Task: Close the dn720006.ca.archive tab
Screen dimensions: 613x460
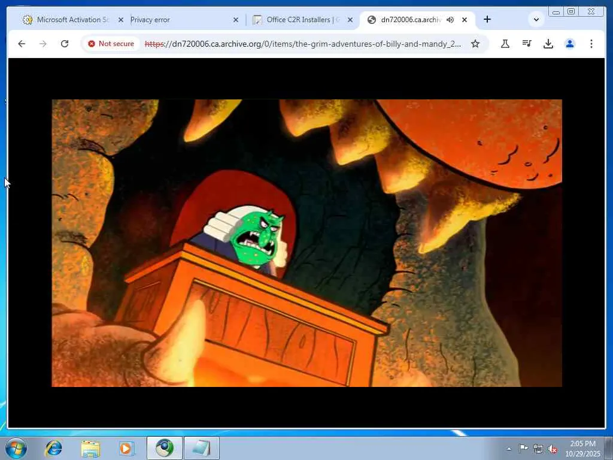Action: click(x=465, y=20)
